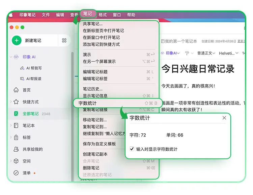Click the 全部笔记 green note icon
253x195 pixels.
click(x=16, y=114)
